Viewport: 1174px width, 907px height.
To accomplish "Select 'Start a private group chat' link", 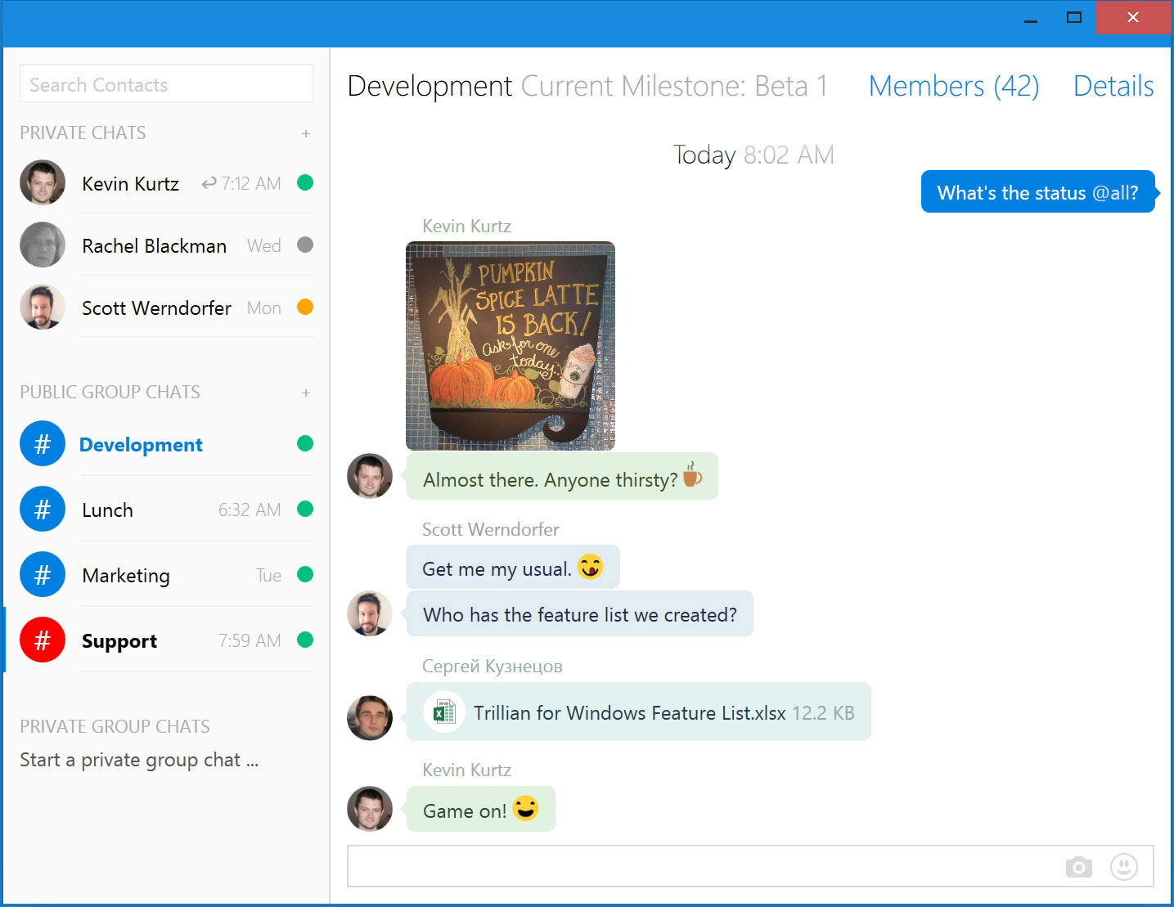I will point(137,760).
